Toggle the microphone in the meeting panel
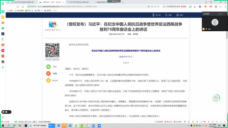228x128 pixels. coord(206,29)
